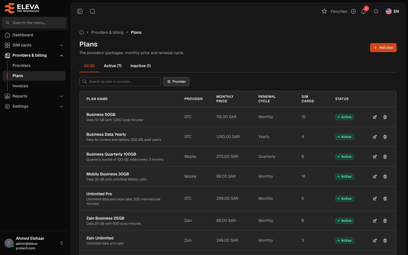Image resolution: width=408 pixels, height=255 pixels.
Task: Click the Add plan button
Action: click(x=383, y=48)
